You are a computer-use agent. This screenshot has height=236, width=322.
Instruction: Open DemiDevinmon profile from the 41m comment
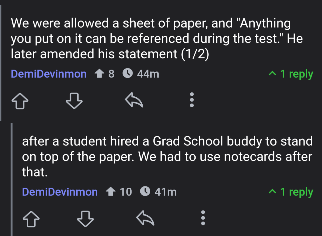pos(60,192)
